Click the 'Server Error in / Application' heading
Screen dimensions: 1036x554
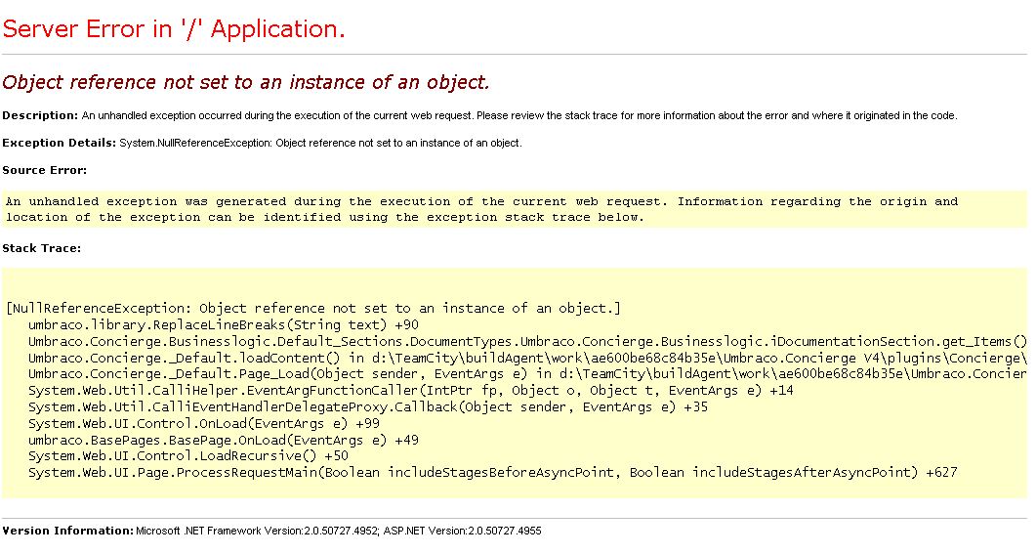[174, 29]
